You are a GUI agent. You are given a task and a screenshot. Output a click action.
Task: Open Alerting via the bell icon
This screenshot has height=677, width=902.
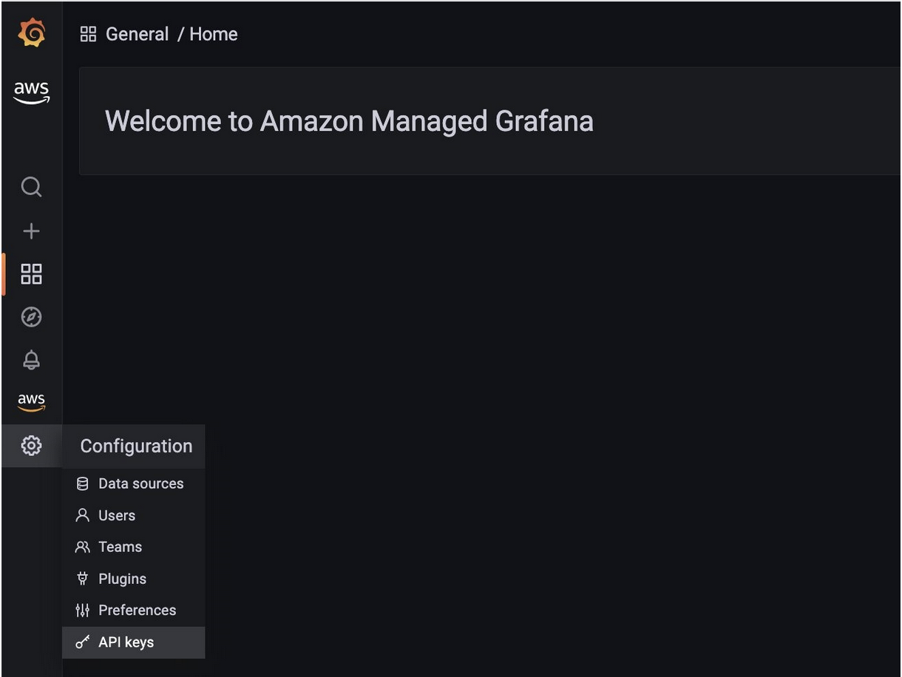click(31, 360)
